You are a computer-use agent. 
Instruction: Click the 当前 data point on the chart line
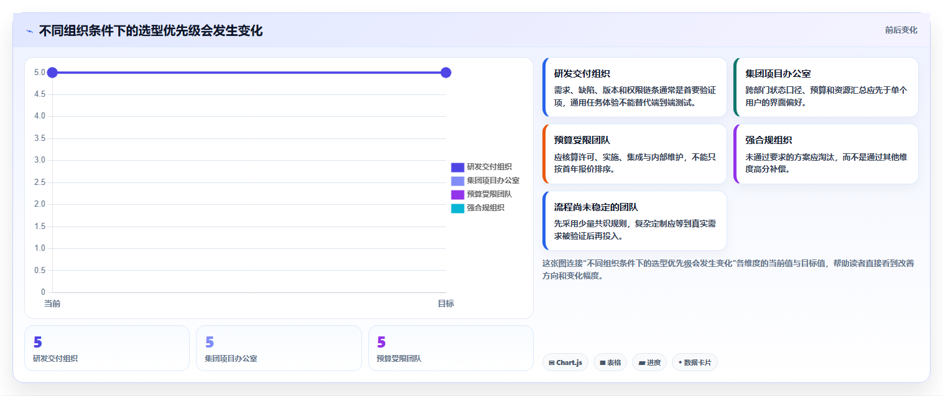point(52,73)
